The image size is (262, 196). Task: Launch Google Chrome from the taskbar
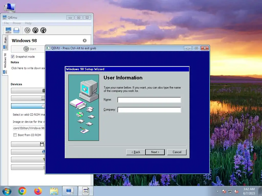(x=23, y=191)
